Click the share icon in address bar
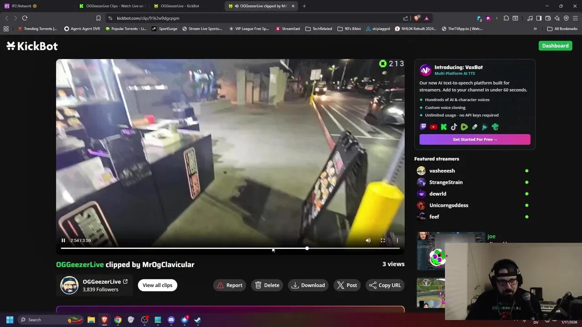Image resolution: width=582 pixels, height=327 pixels. (x=406, y=18)
